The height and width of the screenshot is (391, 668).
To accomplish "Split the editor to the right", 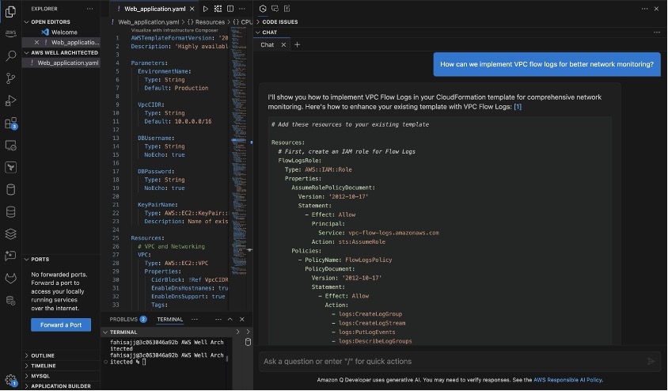I will pyautogui.click(x=230, y=9).
